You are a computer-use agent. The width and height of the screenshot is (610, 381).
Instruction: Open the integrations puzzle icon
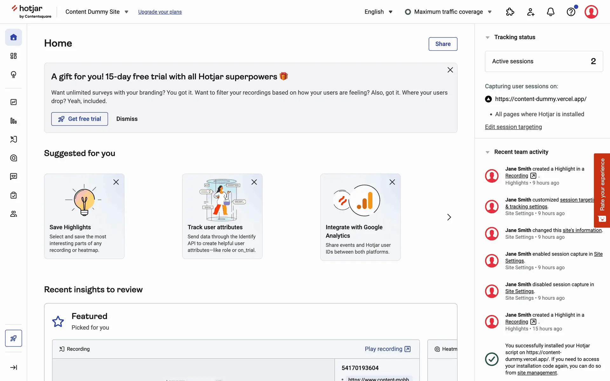click(x=510, y=12)
